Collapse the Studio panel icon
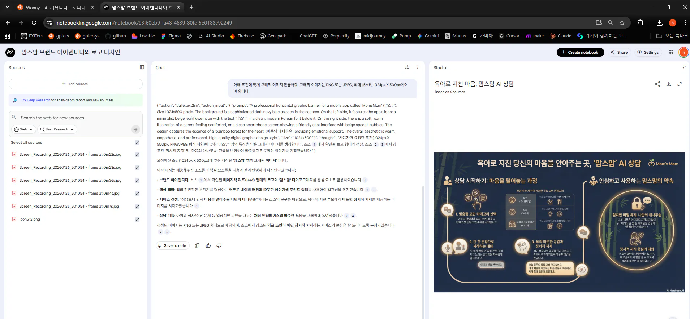The height and width of the screenshot is (319, 690). point(684,67)
